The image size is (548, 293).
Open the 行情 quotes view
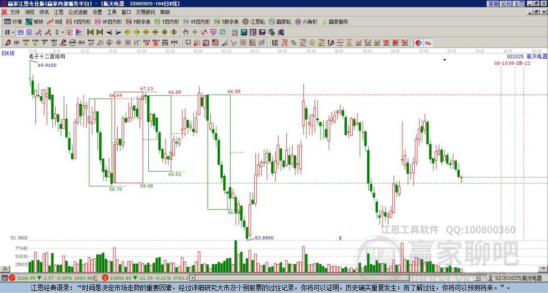click(x=13, y=22)
